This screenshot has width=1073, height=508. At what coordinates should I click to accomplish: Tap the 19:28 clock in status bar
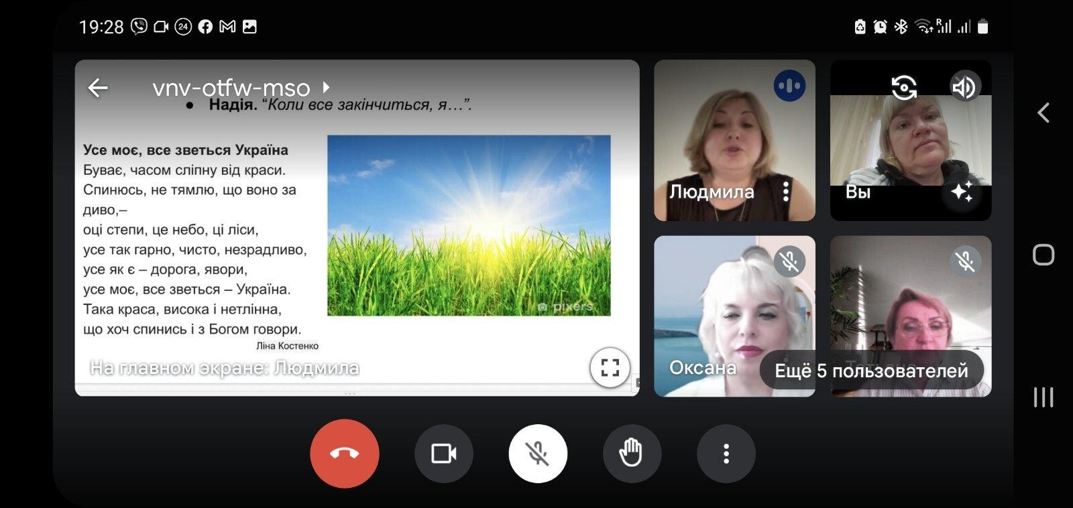[101, 27]
